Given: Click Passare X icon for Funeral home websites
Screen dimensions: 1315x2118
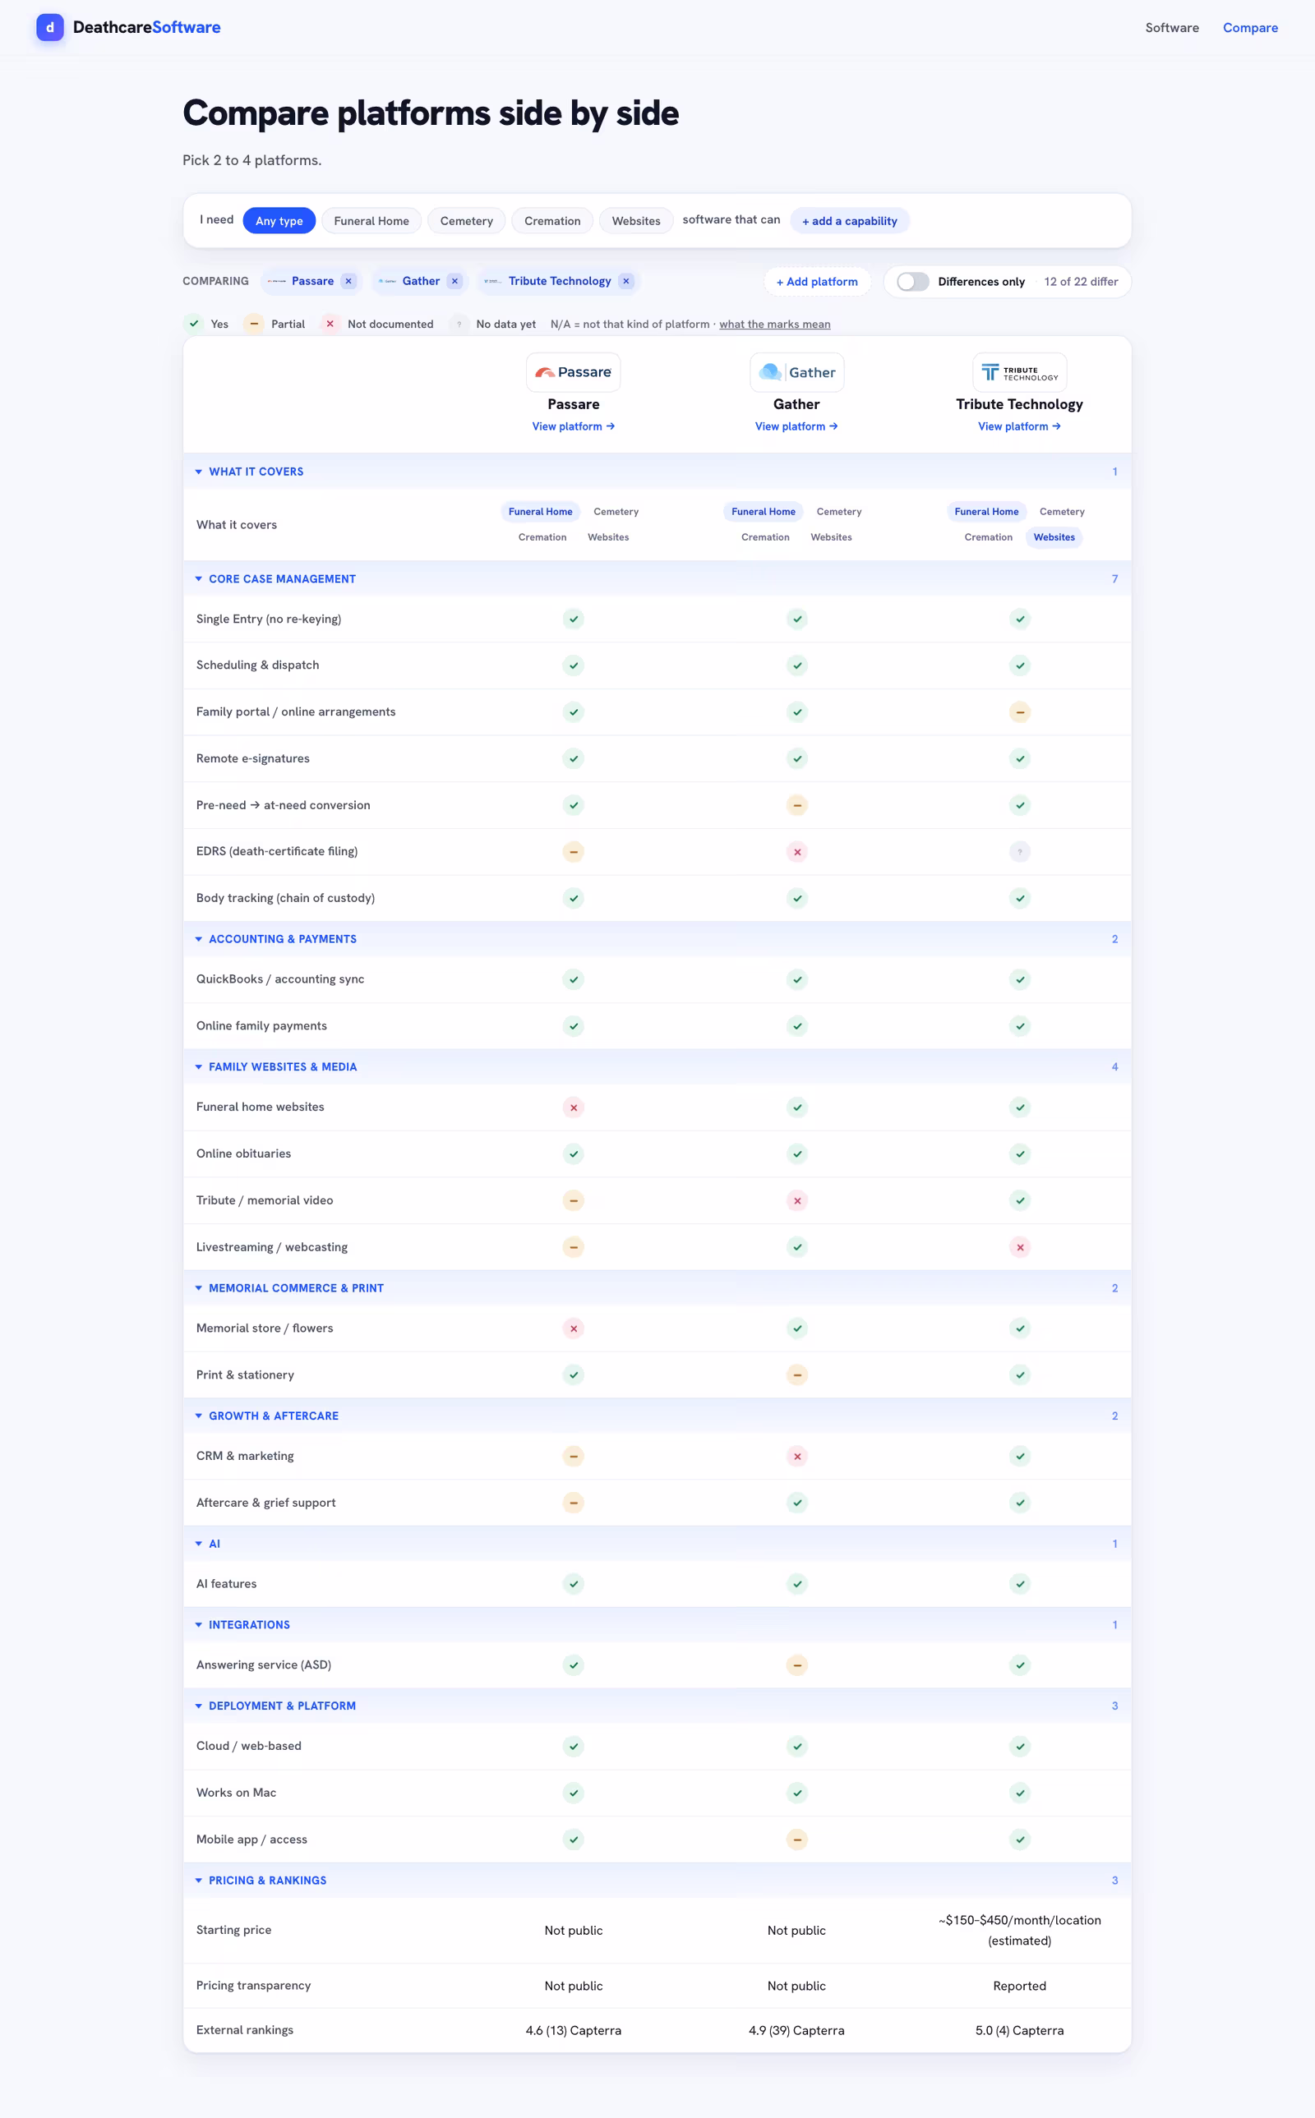Looking at the screenshot, I should tap(573, 1107).
